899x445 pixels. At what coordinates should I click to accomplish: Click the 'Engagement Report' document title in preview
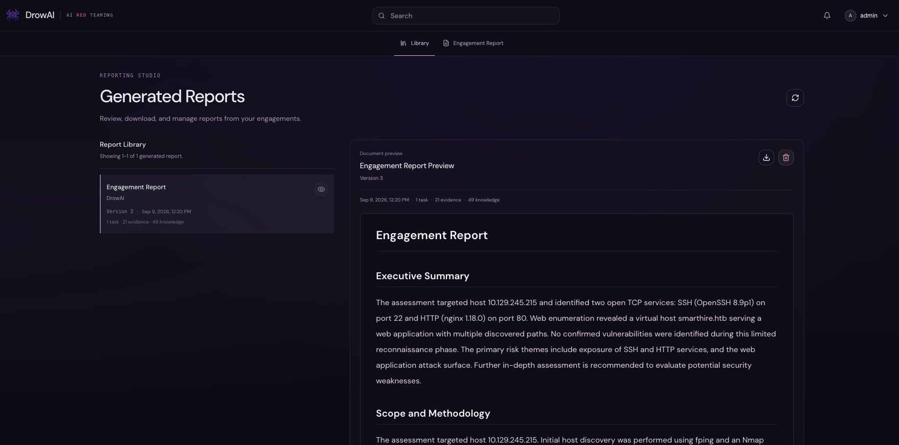pyautogui.click(x=432, y=235)
